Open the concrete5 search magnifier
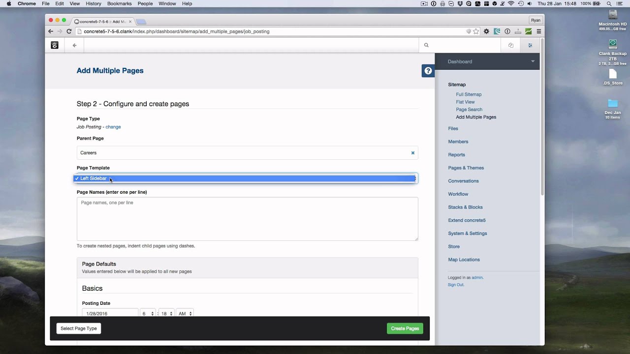 [x=426, y=45]
